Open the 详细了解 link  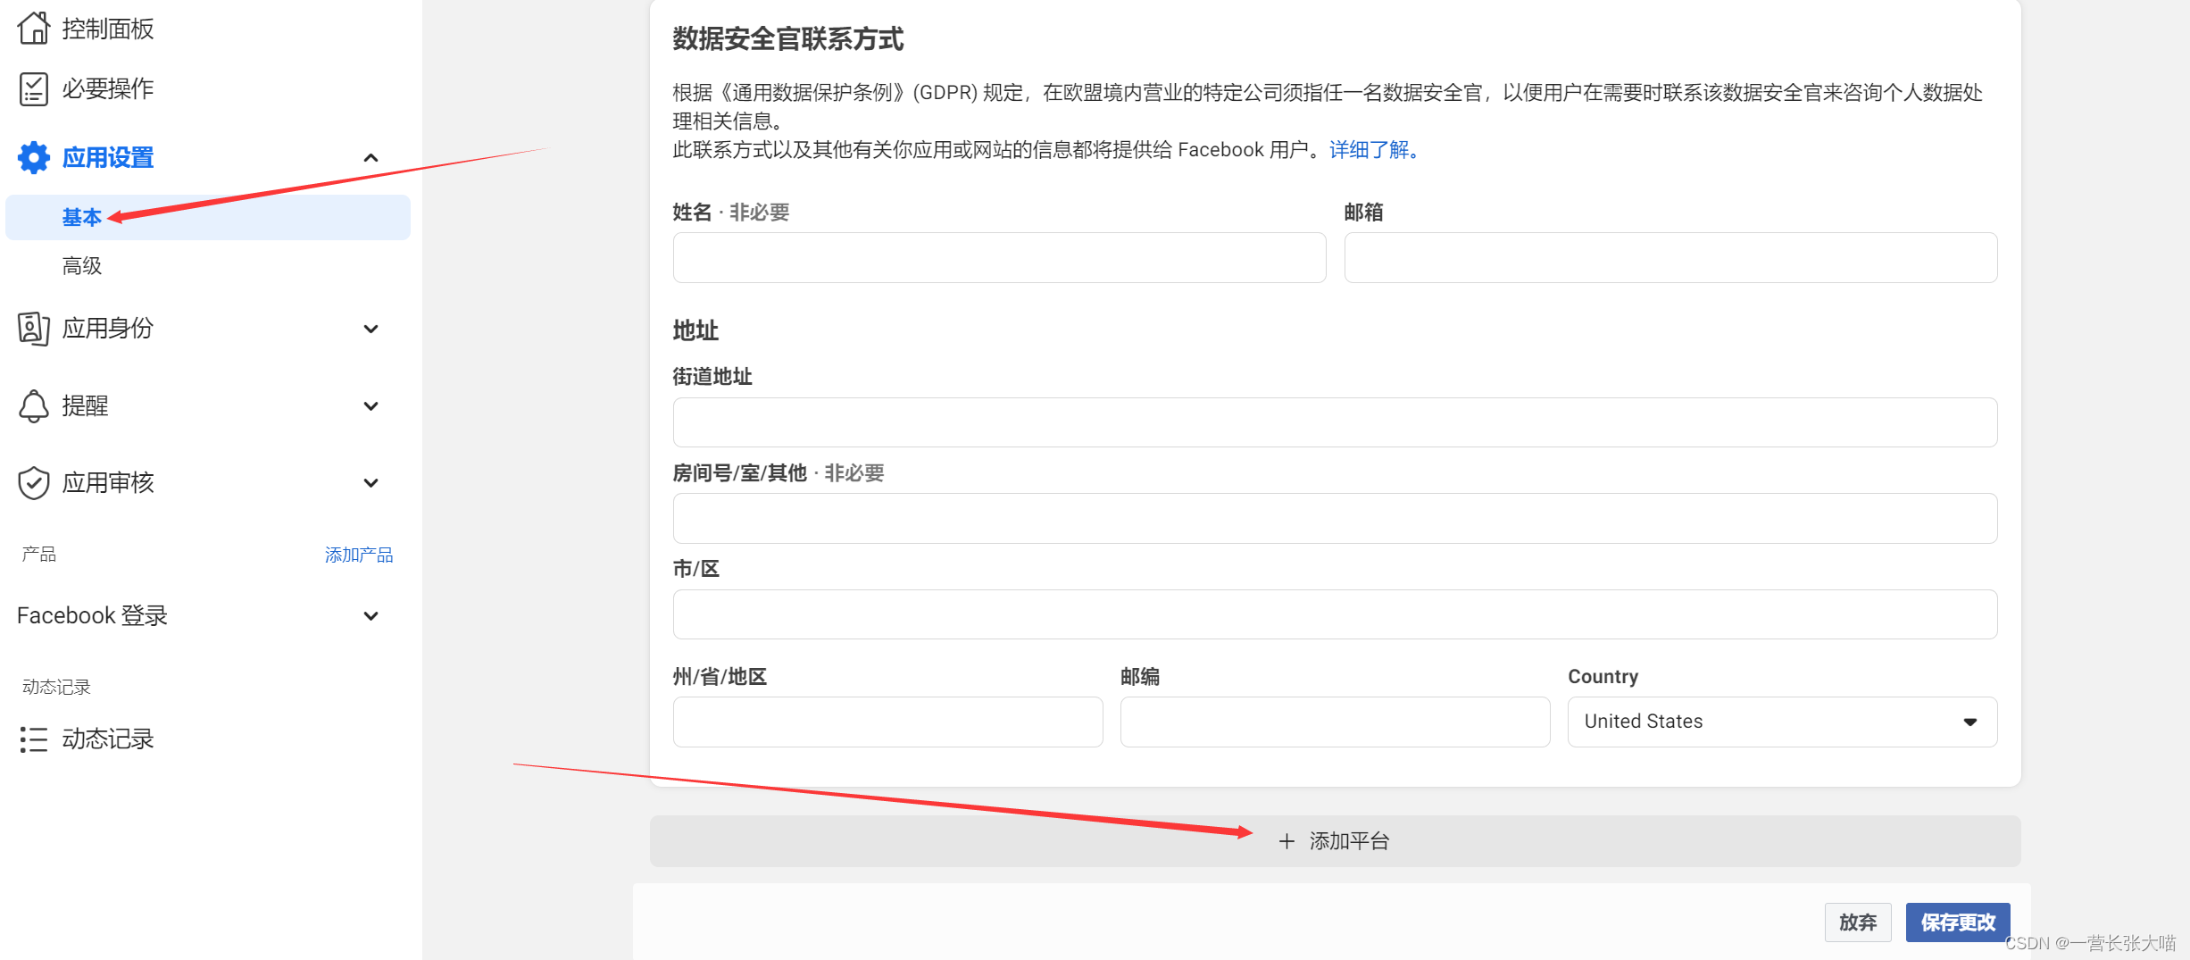[1370, 149]
